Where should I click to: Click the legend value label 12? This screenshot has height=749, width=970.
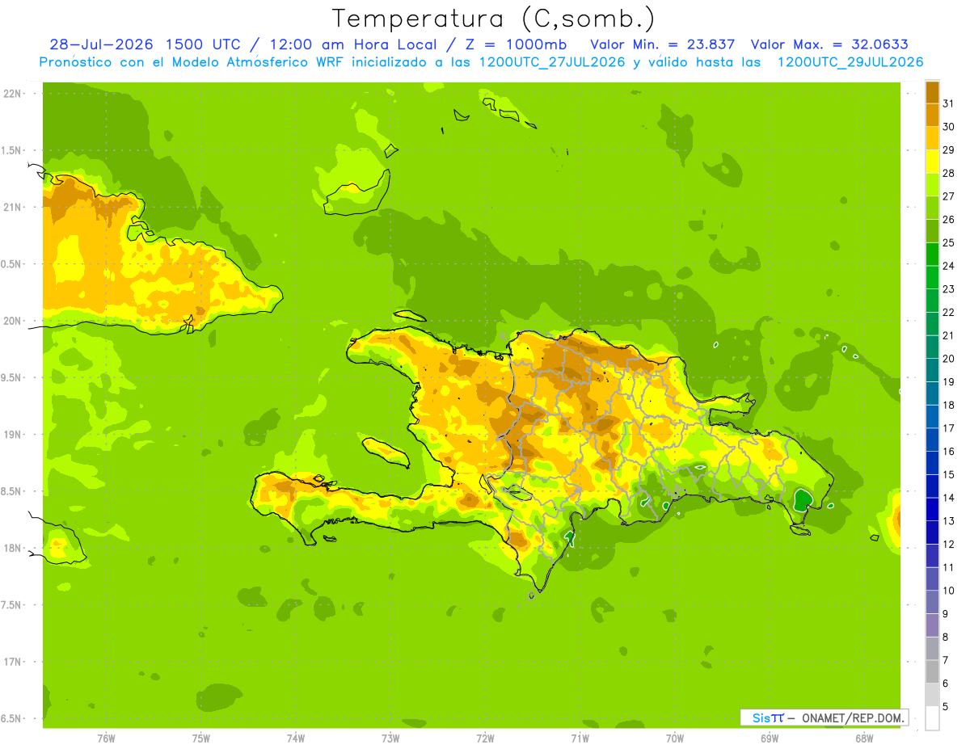click(x=948, y=545)
